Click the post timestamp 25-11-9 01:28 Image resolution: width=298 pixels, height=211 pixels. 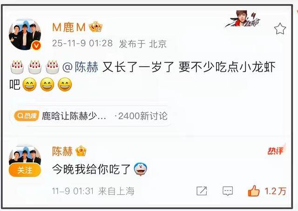pos(82,43)
